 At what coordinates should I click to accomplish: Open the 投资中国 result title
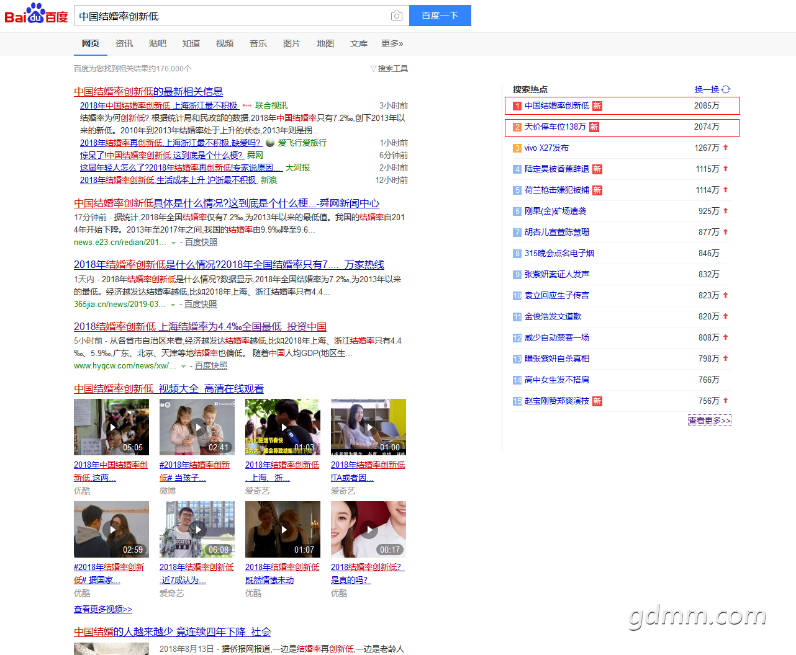tap(200, 326)
